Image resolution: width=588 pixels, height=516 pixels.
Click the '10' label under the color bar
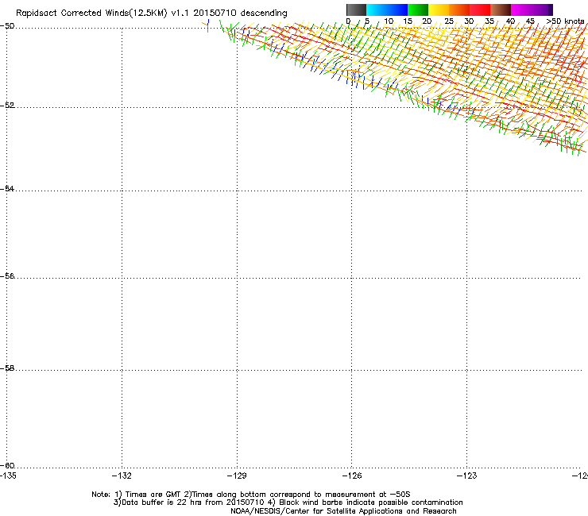click(389, 21)
